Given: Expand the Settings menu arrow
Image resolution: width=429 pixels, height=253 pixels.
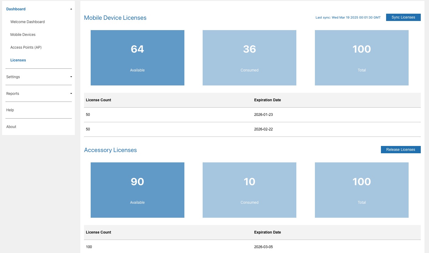Looking at the screenshot, I should [71, 77].
